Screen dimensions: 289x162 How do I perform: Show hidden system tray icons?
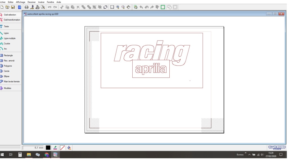coord(249,155)
